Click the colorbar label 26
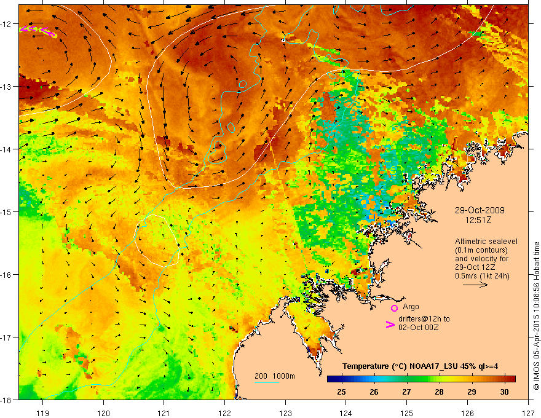 [x=374, y=392]
